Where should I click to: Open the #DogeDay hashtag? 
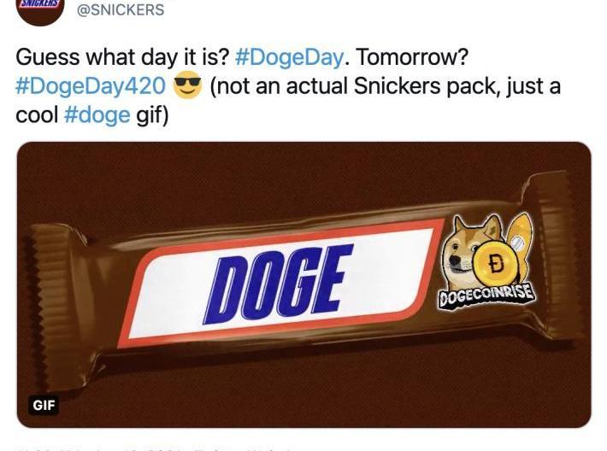(289, 57)
